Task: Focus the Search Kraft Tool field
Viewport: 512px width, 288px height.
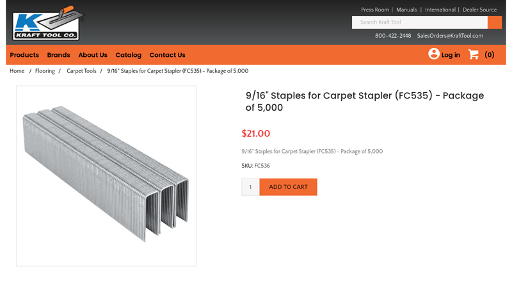Action: pyautogui.click(x=419, y=22)
